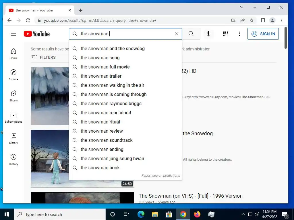Start voice search with the microphone
The height and width of the screenshot is (220, 294).
208,34
